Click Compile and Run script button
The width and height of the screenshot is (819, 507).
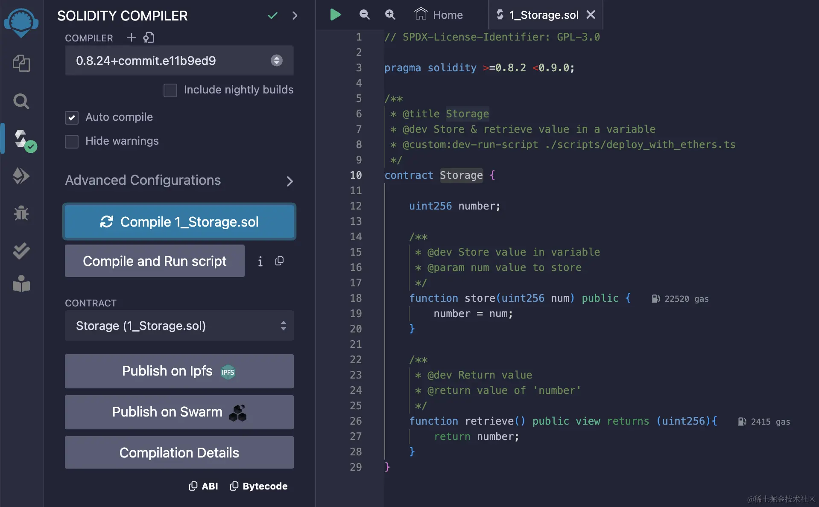(155, 261)
